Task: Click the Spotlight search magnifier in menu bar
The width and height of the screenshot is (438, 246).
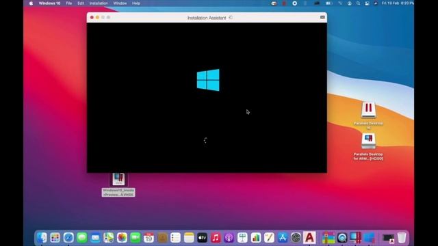Action: 358,3
